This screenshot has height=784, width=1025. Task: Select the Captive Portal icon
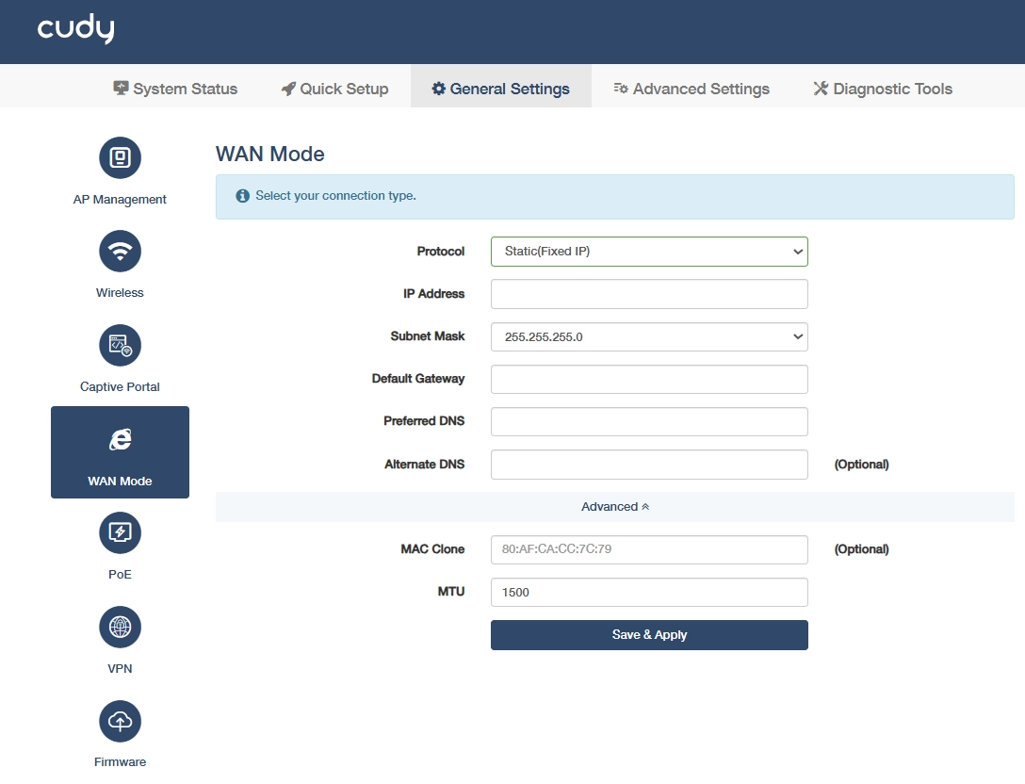120,345
